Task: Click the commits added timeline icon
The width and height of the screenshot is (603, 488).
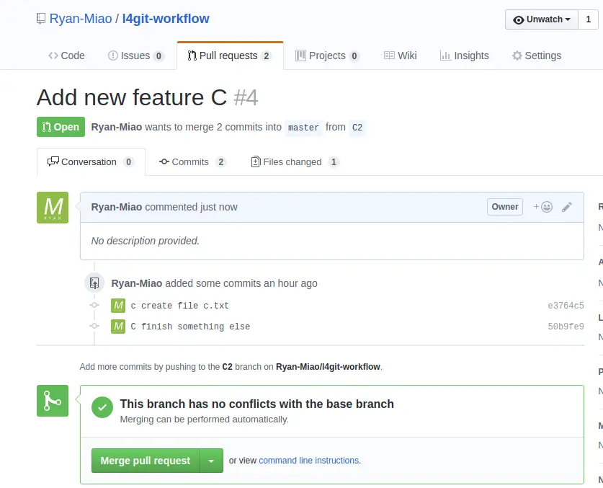Action: [94, 283]
